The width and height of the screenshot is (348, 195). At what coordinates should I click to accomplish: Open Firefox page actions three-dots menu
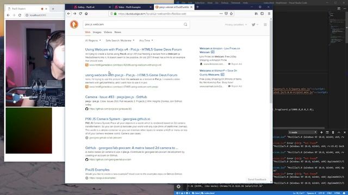point(221,14)
